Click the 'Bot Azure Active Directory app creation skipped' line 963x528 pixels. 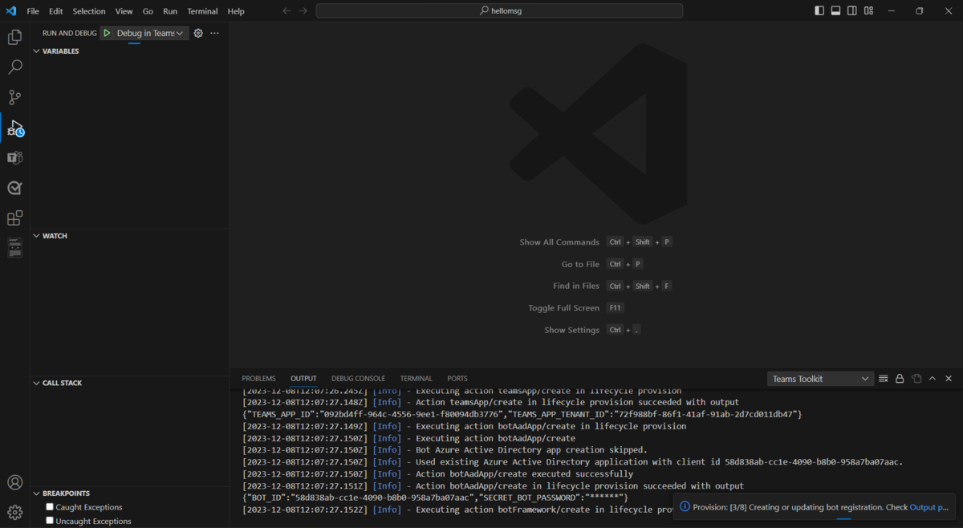[x=445, y=450]
